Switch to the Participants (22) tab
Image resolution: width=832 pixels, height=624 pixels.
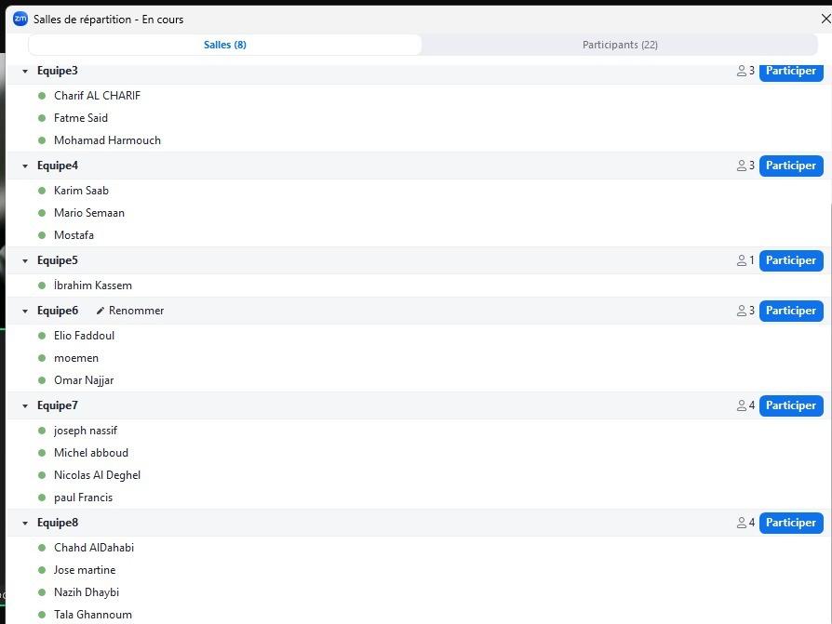pyautogui.click(x=620, y=45)
